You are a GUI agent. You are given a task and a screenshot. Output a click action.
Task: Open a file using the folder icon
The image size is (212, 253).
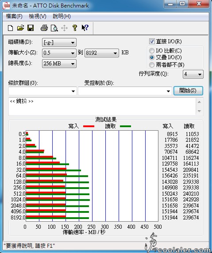[x=20, y=28]
